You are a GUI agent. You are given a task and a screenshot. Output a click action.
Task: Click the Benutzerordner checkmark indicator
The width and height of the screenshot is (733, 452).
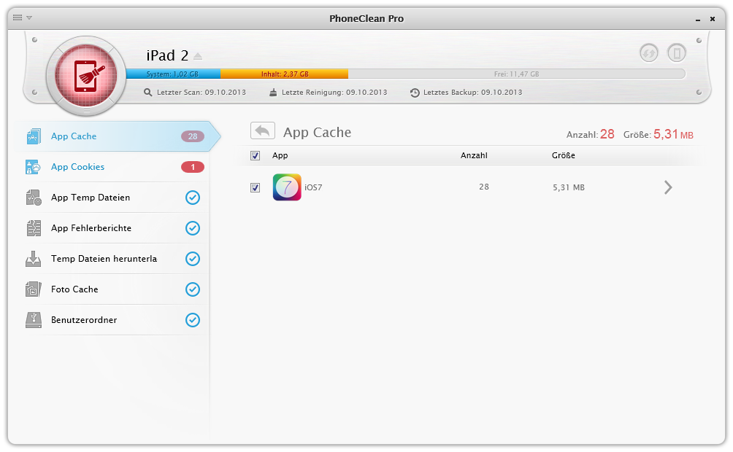(x=193, y=320)
